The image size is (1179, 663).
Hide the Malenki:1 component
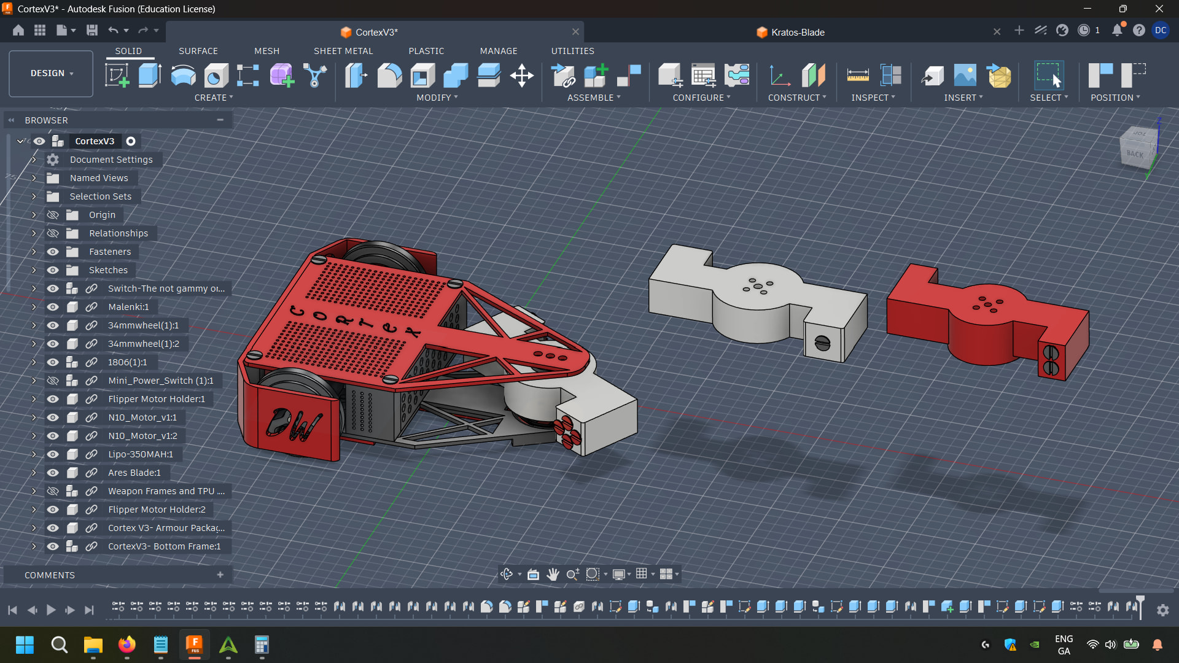[53, 307]
